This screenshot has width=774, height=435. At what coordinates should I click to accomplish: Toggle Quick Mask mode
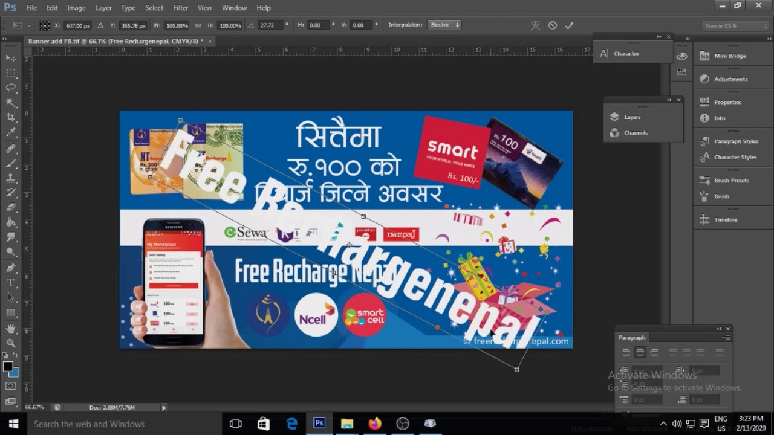[x=11, y=385]
